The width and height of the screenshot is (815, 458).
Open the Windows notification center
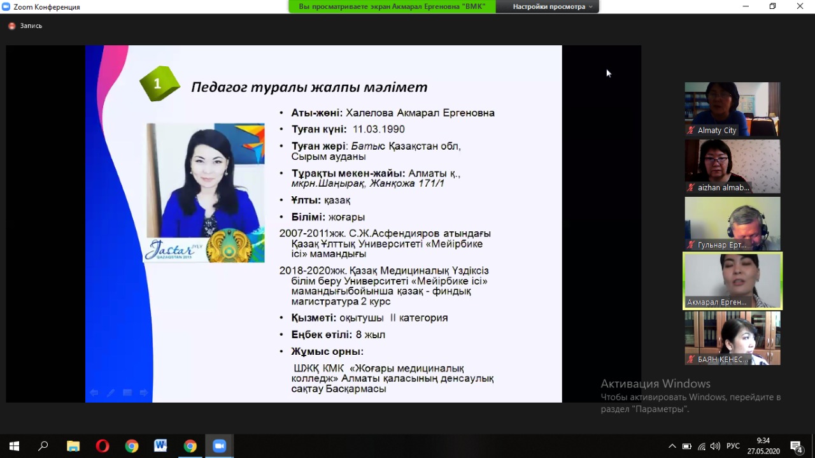(797, 446)
